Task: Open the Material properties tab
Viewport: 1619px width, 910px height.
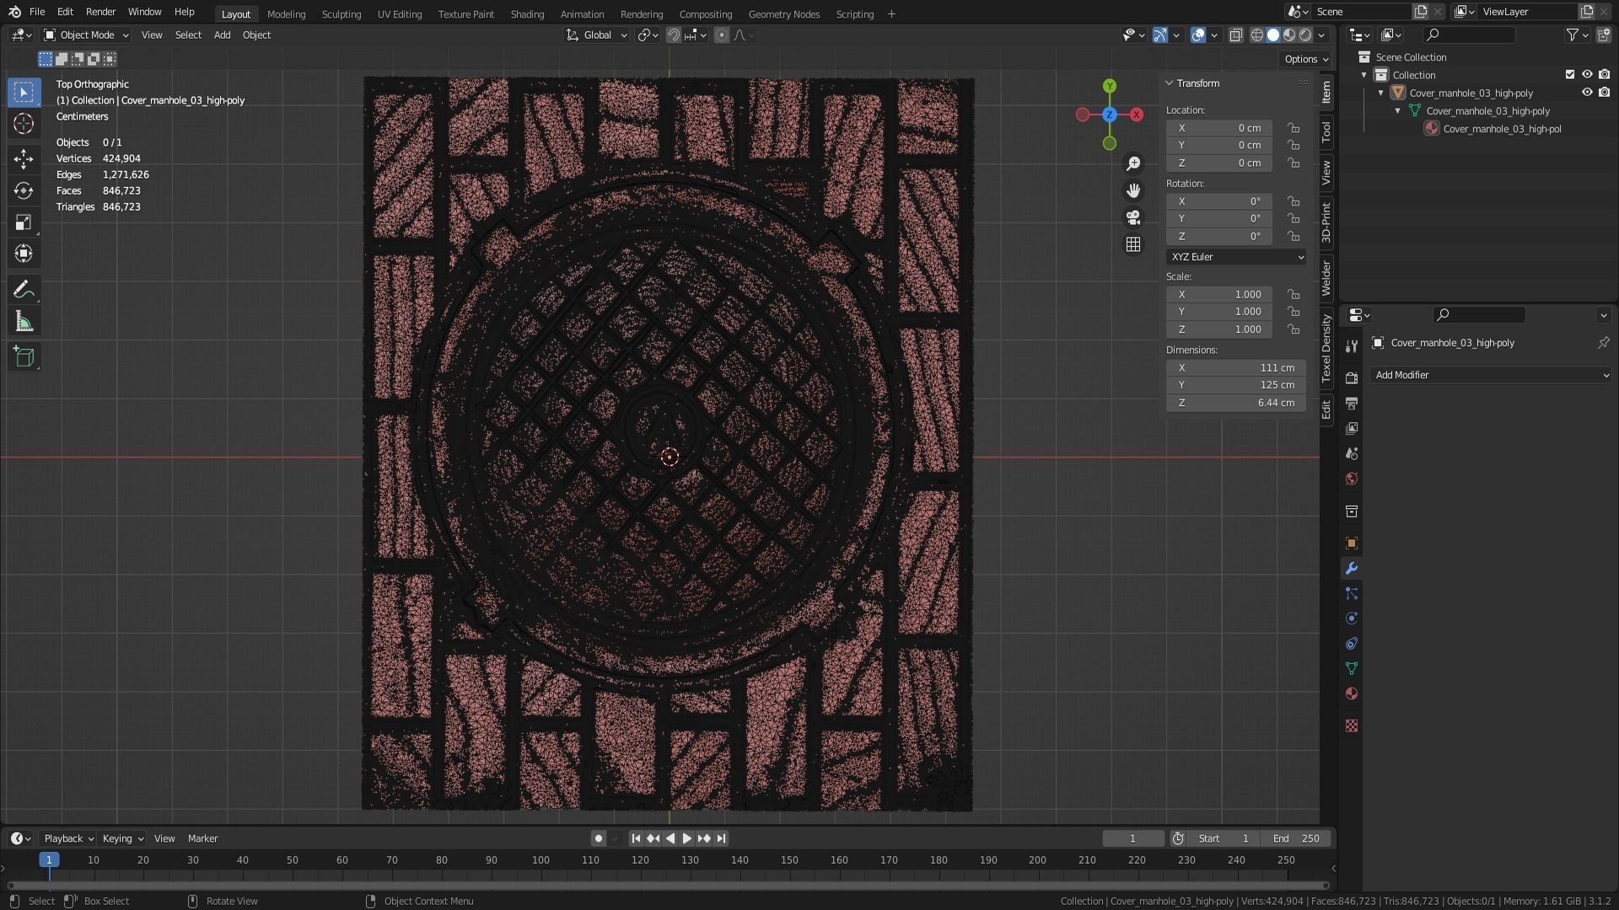Action: click(x=1352, y=693)
